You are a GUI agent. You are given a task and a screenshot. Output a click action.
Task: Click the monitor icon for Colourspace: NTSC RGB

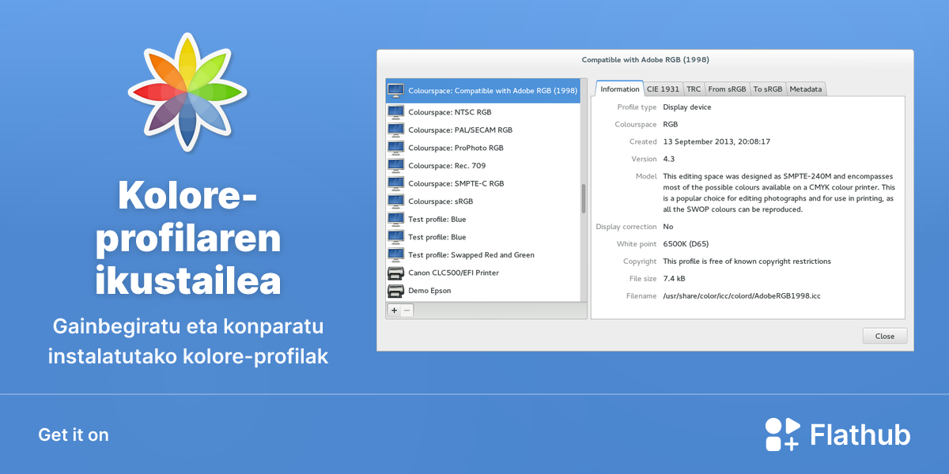395,112
